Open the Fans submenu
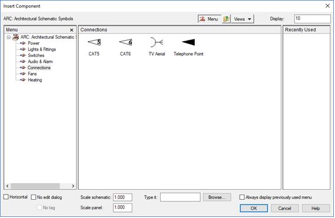This screenshot has height=218, width=335. 32,74
